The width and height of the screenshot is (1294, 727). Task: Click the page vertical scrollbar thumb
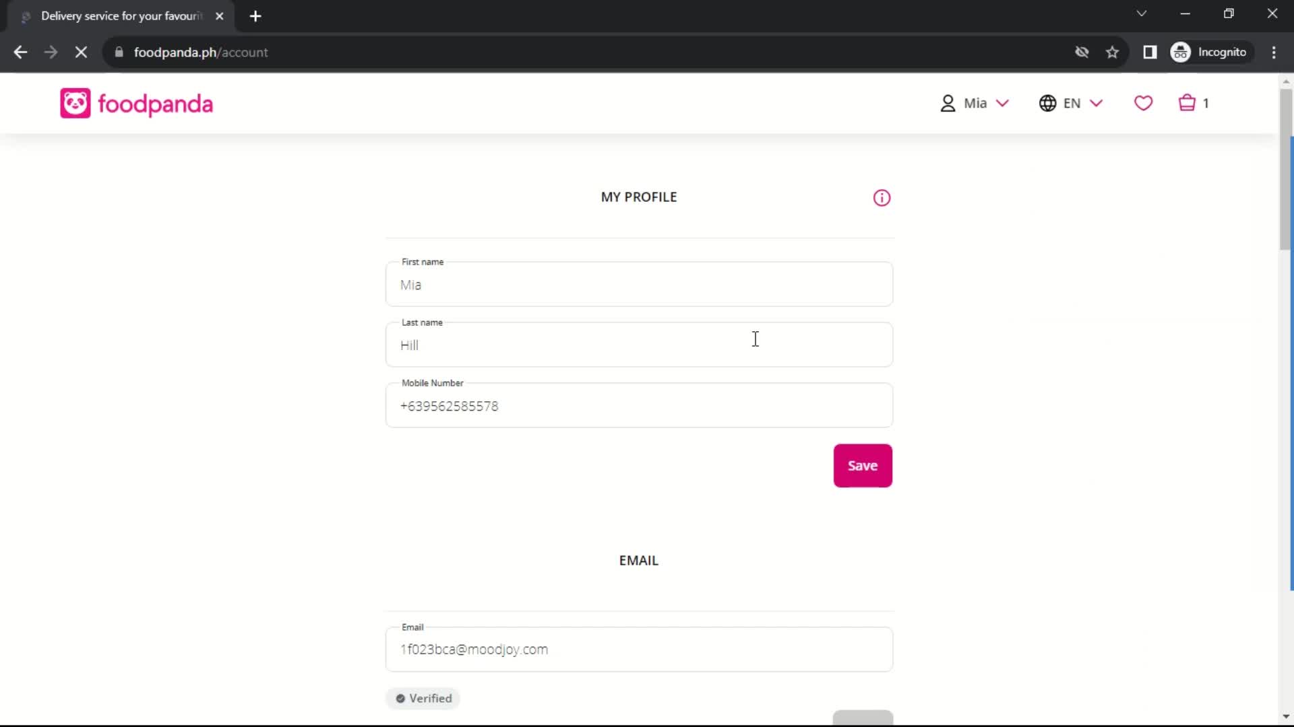click(x=1286, y=170)
